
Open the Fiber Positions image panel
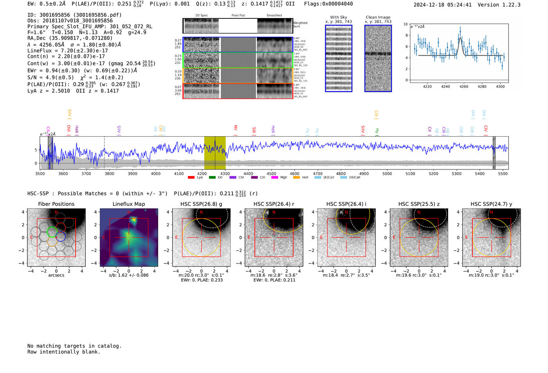56,238
